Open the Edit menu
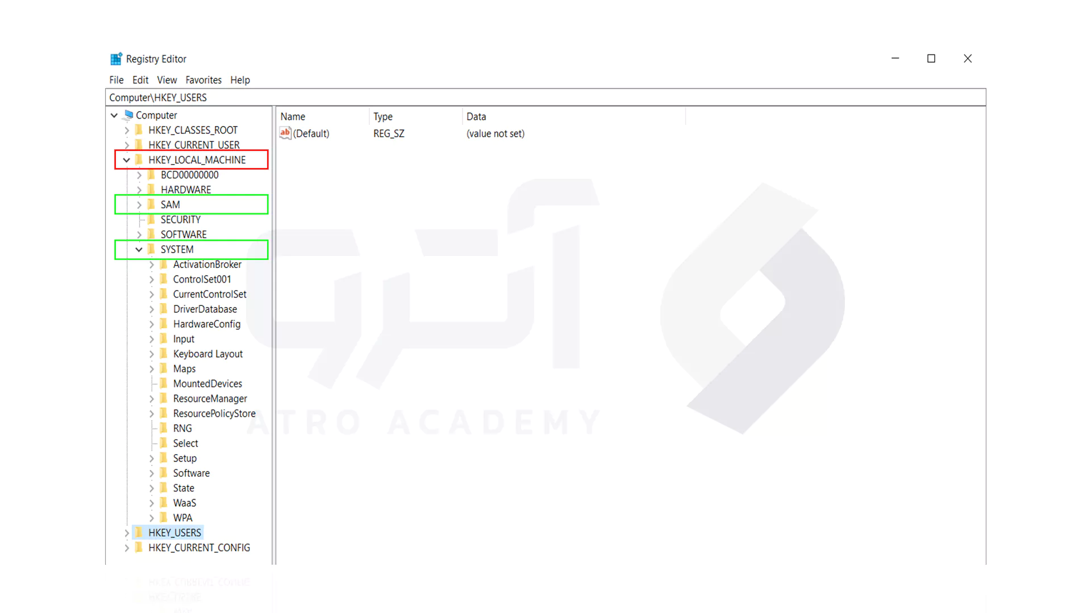The height and width of the screenshot is (613, 1091). pyautogui.click(x=139, y=79)
